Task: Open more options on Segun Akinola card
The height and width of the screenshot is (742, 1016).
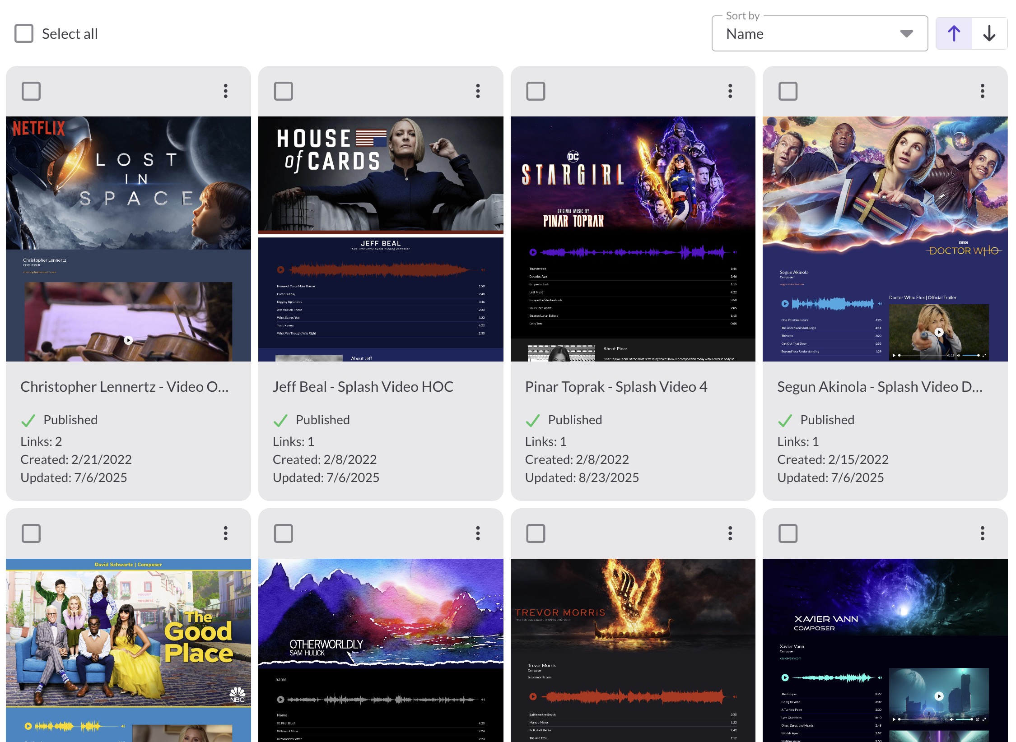Action: coord(982,91)
